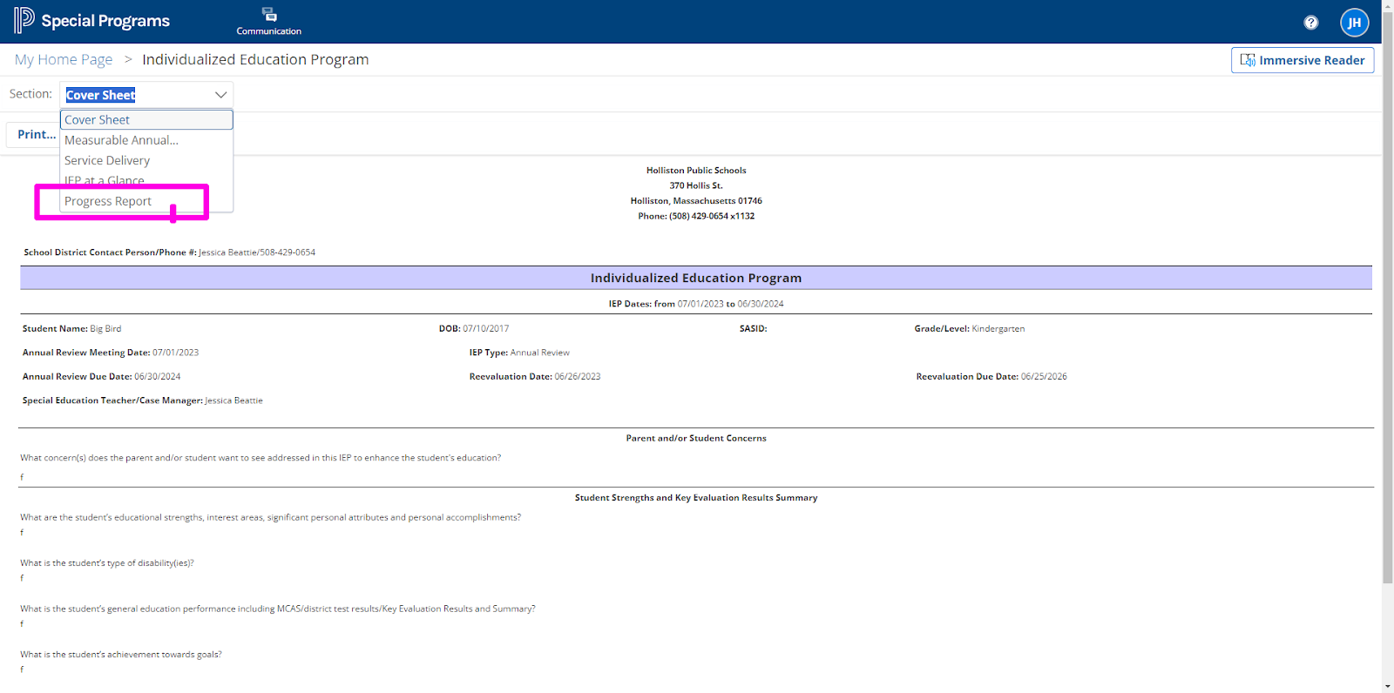
Task: Open help via the question mark icon
Action: [x=1310, y=23]
